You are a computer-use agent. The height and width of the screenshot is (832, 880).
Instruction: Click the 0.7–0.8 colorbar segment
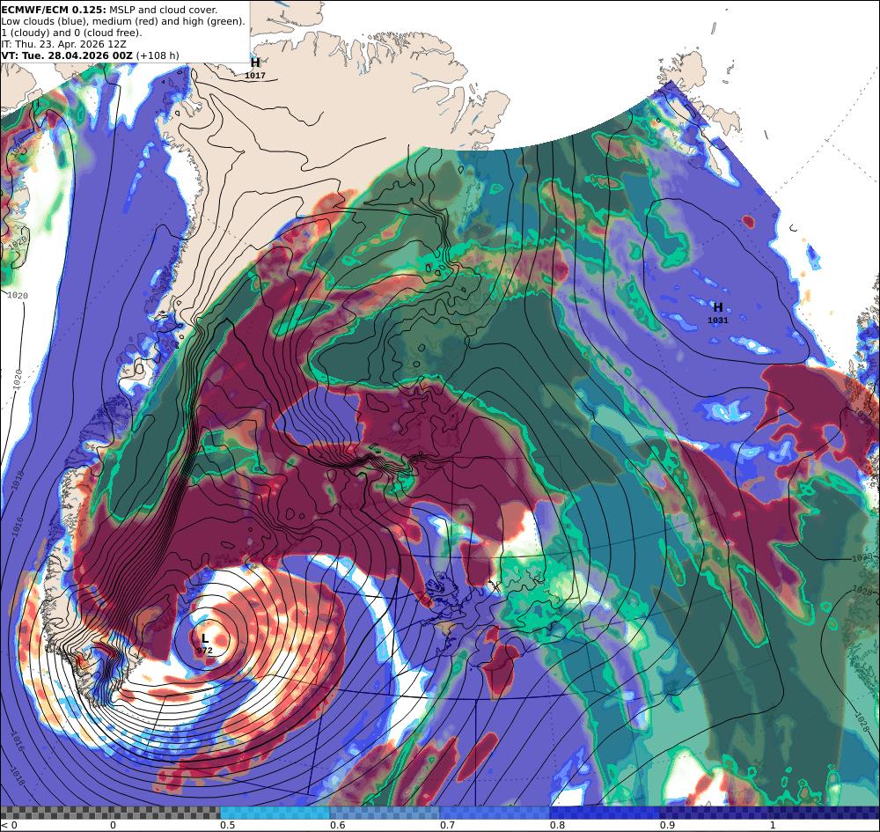[495, 813]
